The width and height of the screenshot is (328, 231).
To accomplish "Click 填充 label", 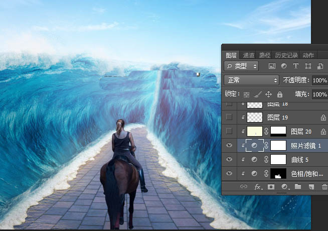I will pos(302,94).
